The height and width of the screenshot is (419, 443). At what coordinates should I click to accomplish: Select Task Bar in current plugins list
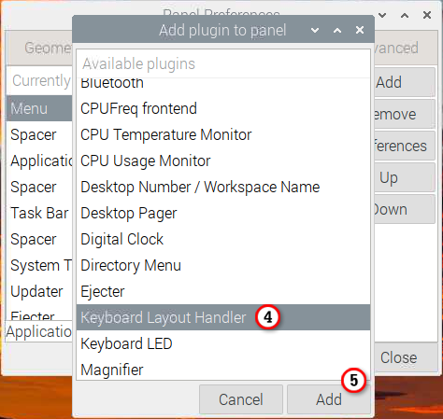point(39,213)
